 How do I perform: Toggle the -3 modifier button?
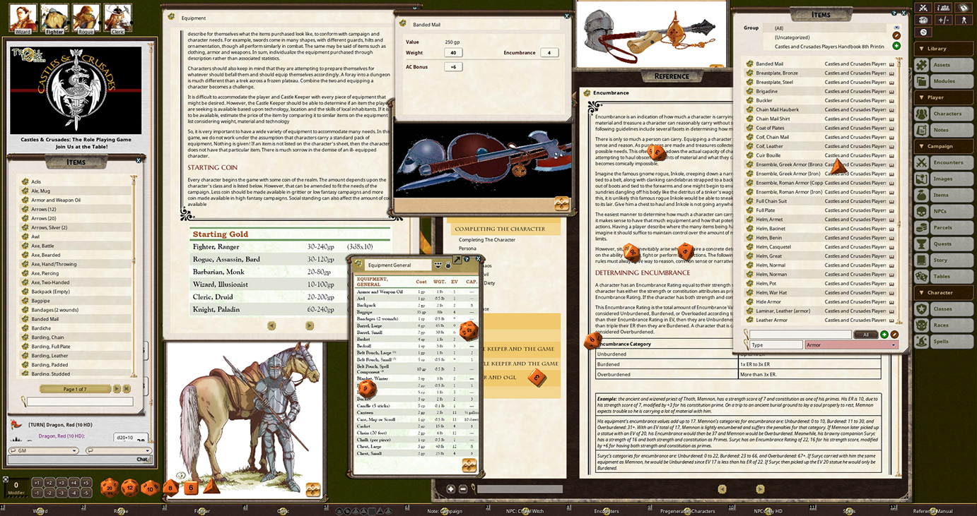(x=62, y=493)
